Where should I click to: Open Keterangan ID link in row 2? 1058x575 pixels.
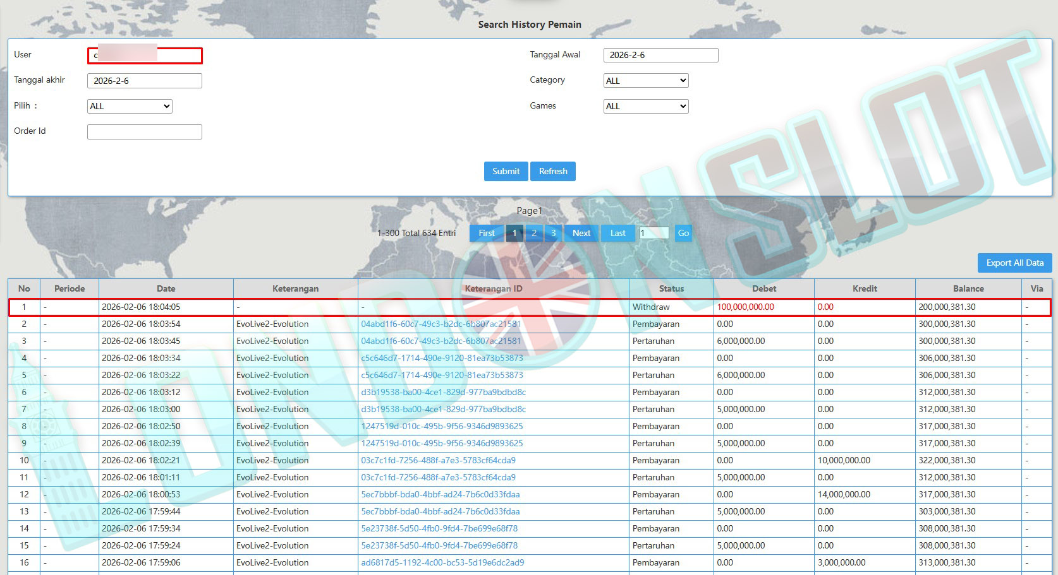(x=441, y=324)
